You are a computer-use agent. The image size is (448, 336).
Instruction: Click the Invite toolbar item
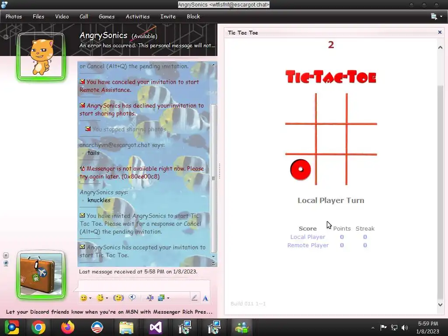point(168,17)
